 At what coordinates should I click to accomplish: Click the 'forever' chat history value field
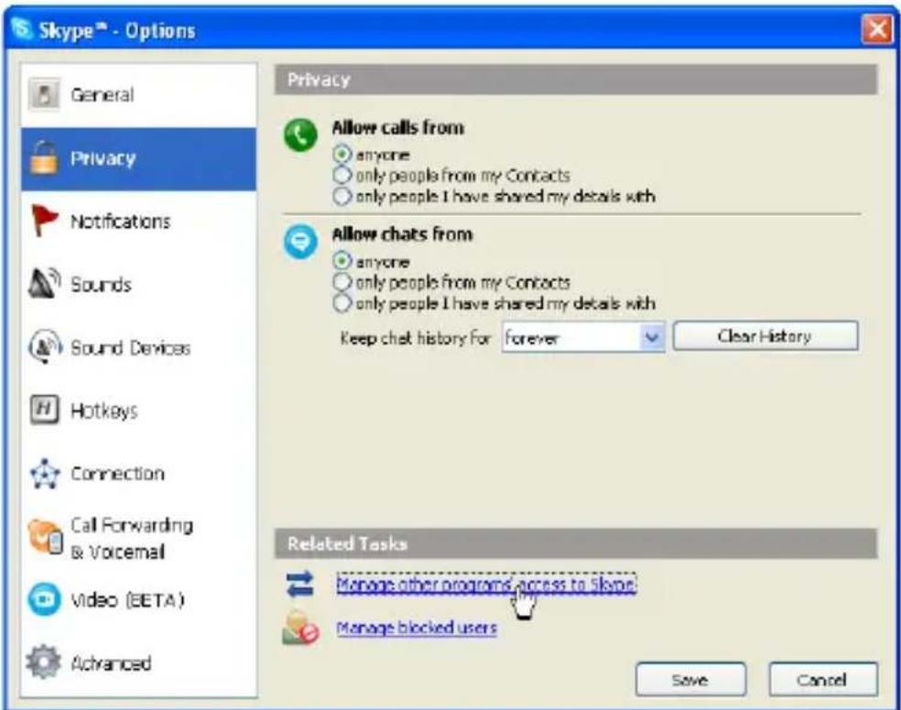(x=571, y=338)
